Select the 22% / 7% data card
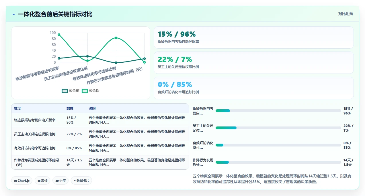Image resolution: width=365 pixels, height=196 pixels. [254, 63]
